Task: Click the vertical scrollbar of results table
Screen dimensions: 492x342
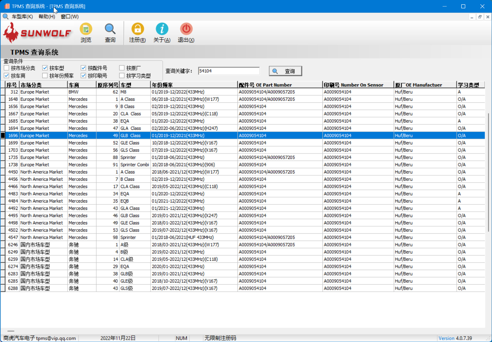Action: click(x=488, y=172)
